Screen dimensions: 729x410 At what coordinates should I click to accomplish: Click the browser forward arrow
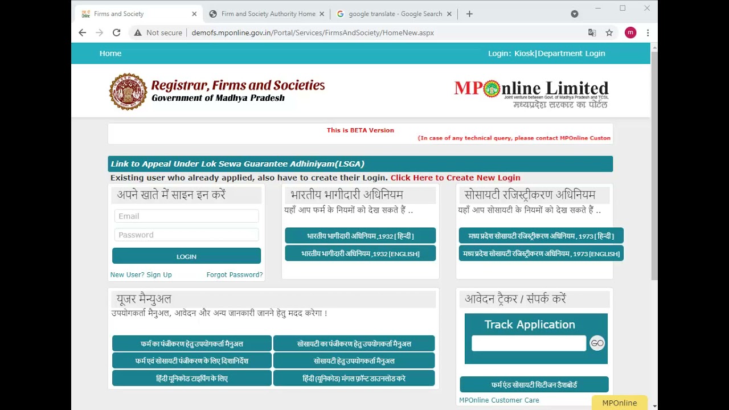100,32
